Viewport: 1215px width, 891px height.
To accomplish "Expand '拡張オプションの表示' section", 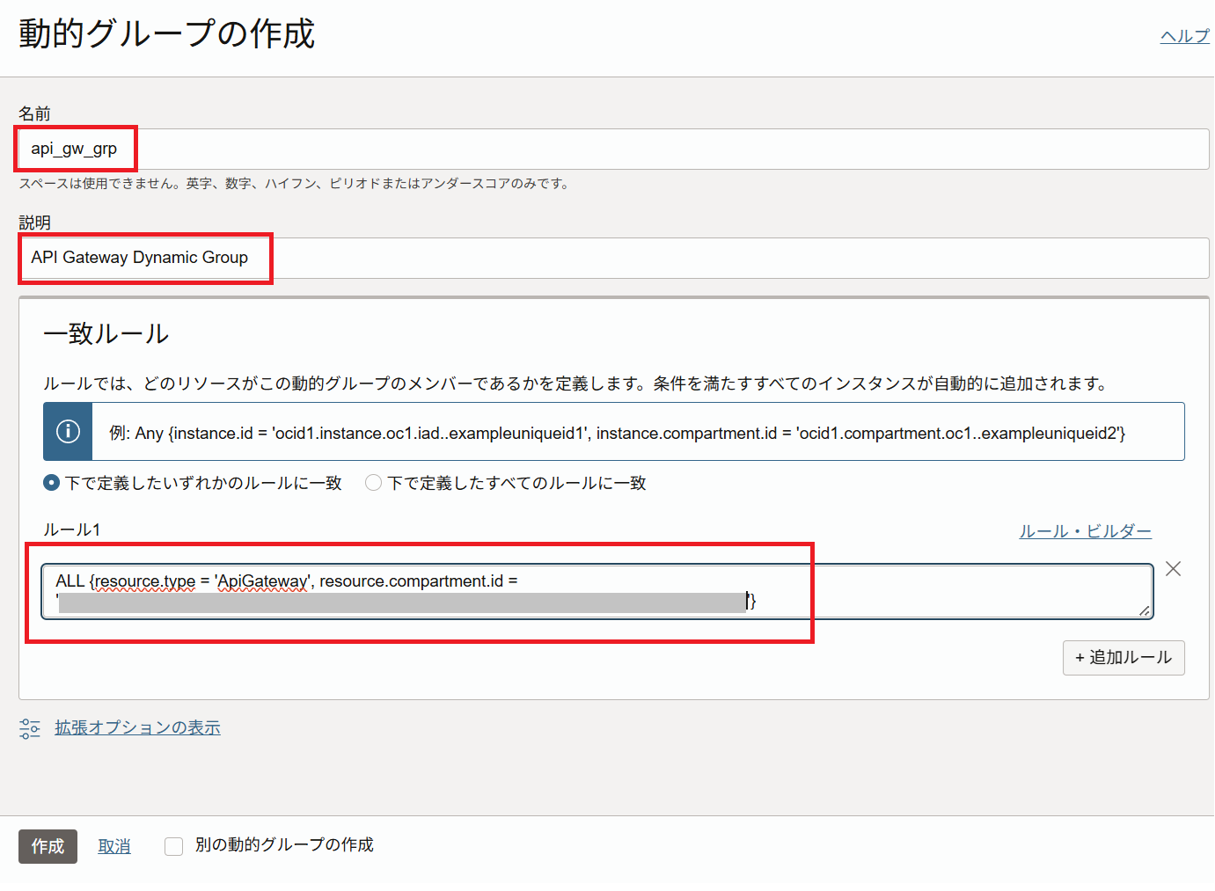I will [137, 727].
